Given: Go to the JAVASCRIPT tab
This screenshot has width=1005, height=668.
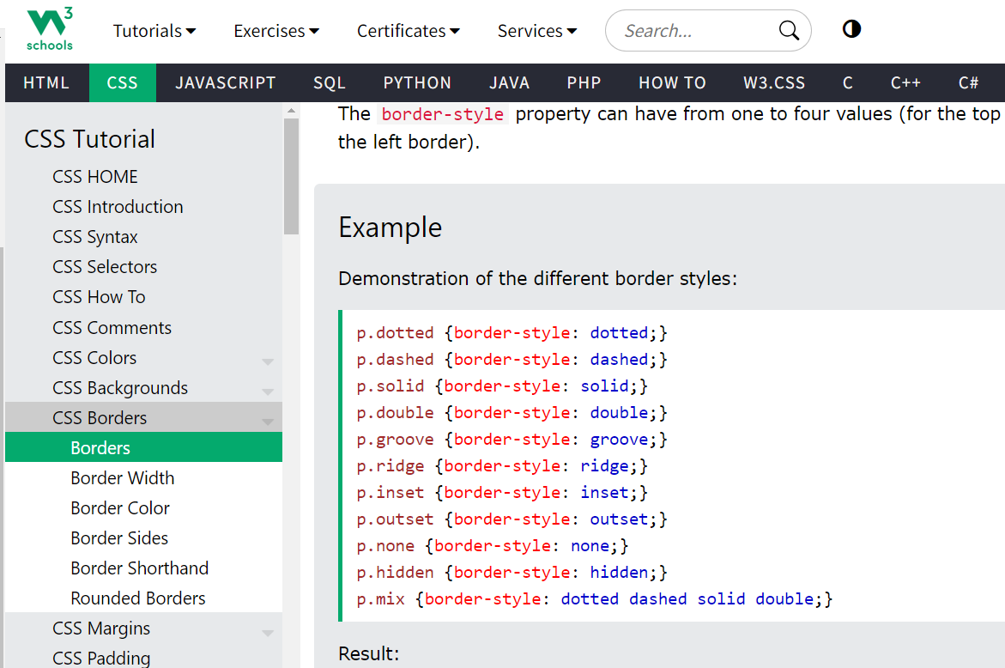Looking at the screenshot, I should click(226, 82).
